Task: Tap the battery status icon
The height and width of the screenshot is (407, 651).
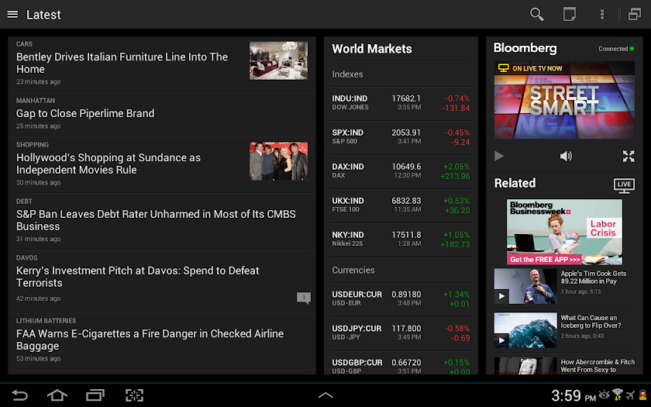Action: (x=643, y=395)
